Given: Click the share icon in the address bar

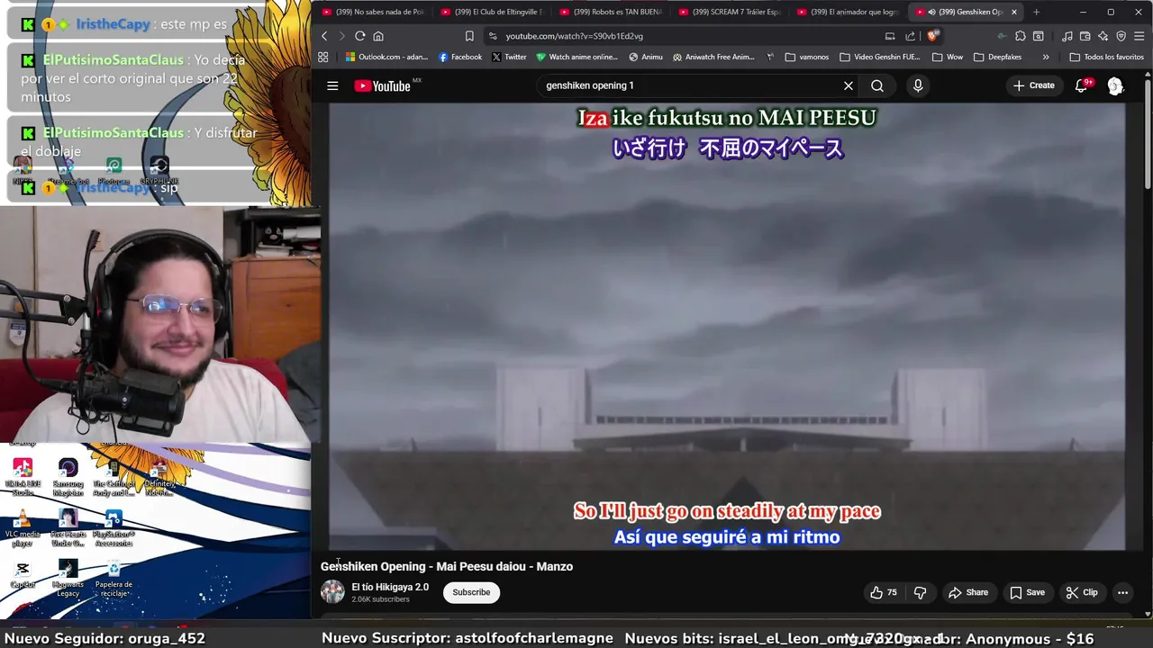Looking at the screenshot, I should 910,36.
